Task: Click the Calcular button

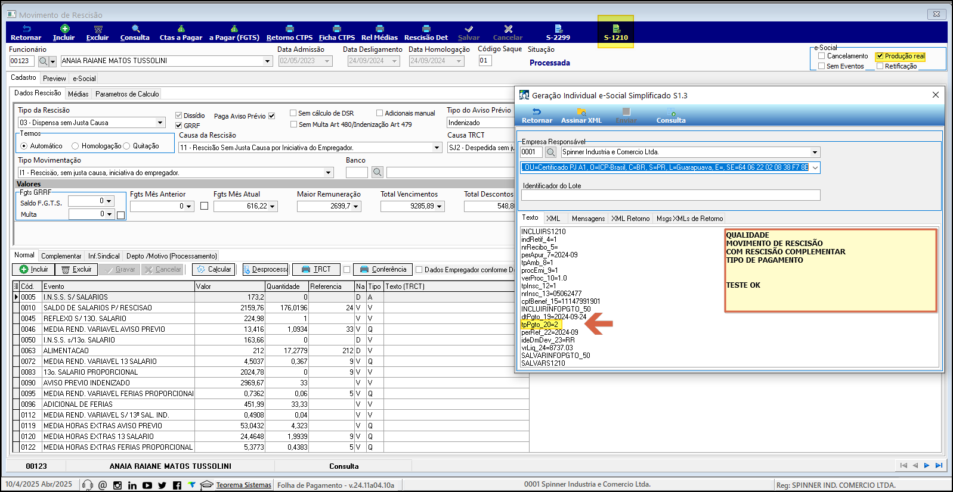Action: point(214,269)
